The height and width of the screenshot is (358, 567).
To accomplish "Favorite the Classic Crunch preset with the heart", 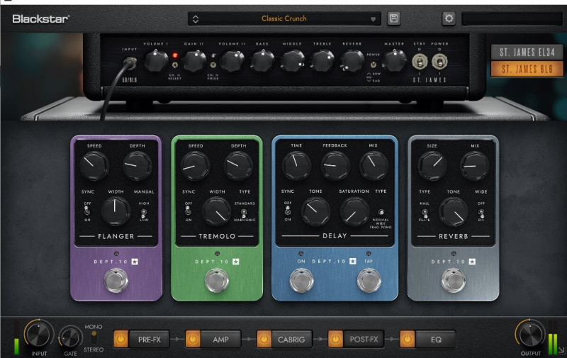I will tap(373, 19).
